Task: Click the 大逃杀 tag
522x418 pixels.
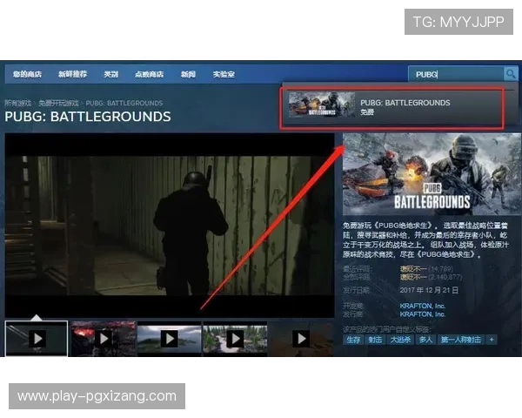Action: pyautogui.click(x=400, y=340)
